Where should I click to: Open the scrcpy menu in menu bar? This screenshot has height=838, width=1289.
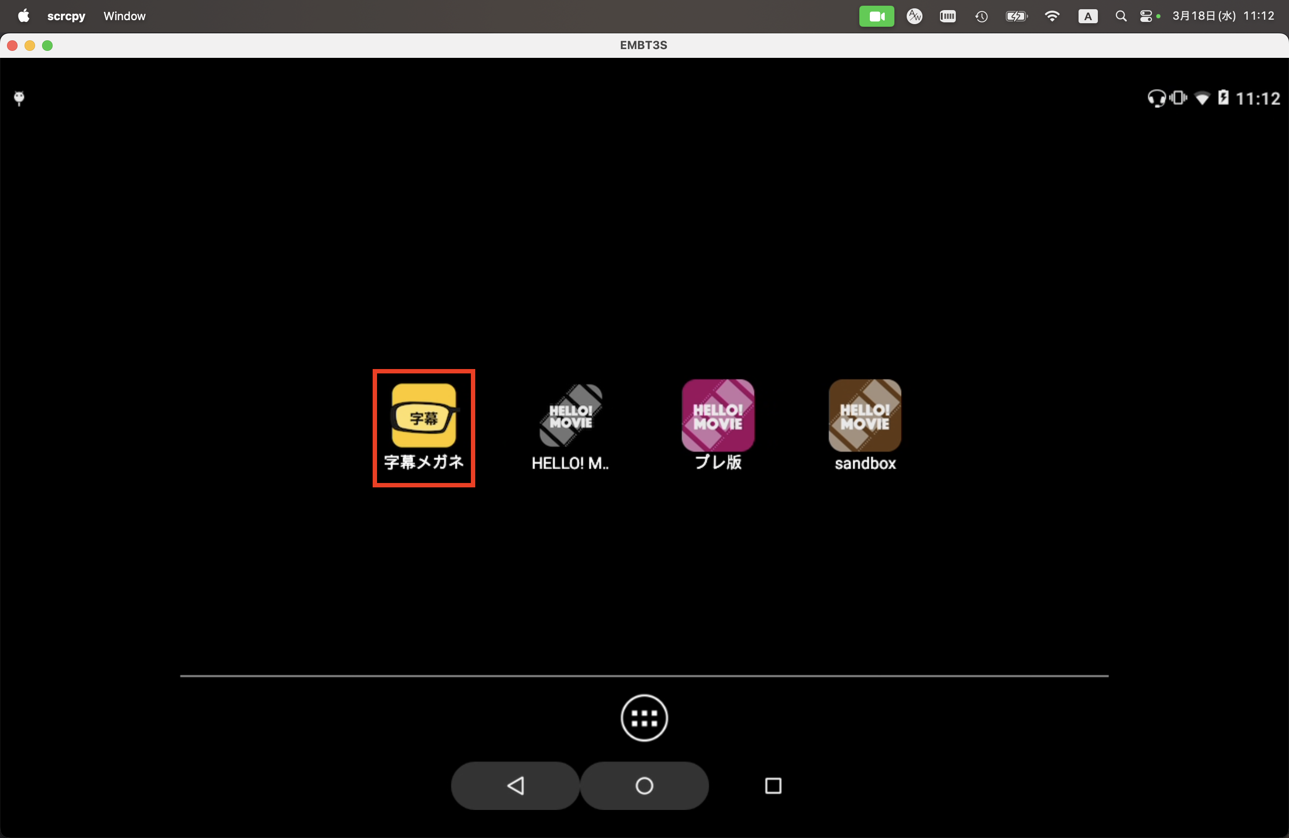point(66,16)
